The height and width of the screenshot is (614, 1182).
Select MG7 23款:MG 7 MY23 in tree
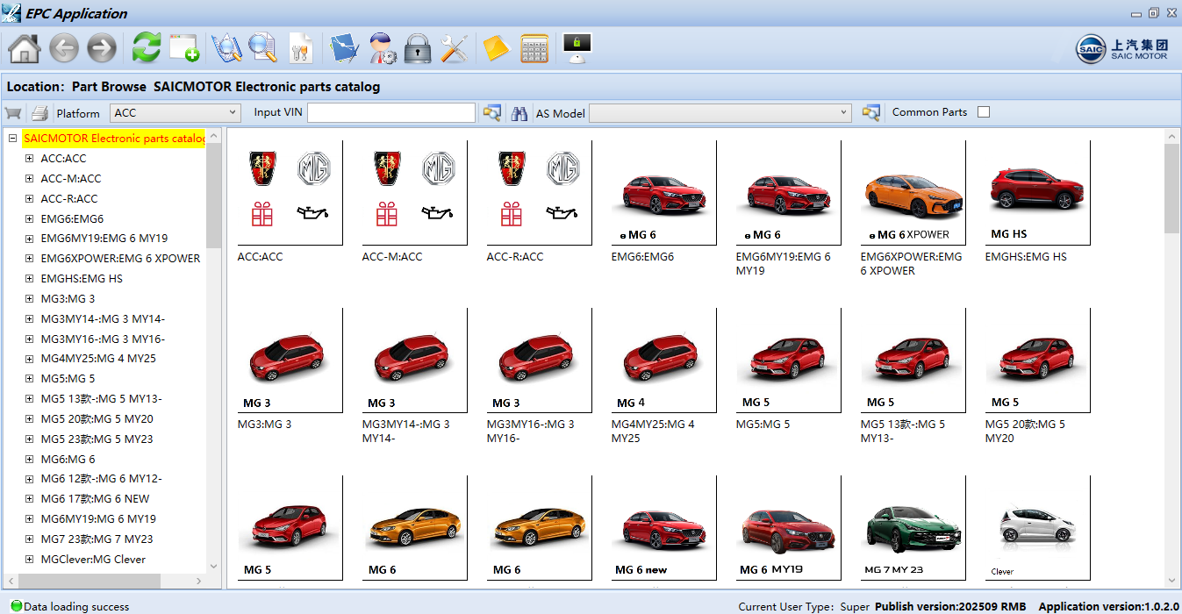pos(97,539)
